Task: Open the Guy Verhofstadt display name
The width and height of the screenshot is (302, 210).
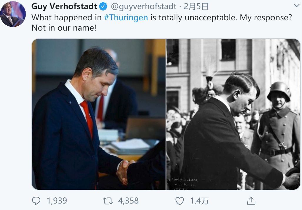Action: coord(64,6)
